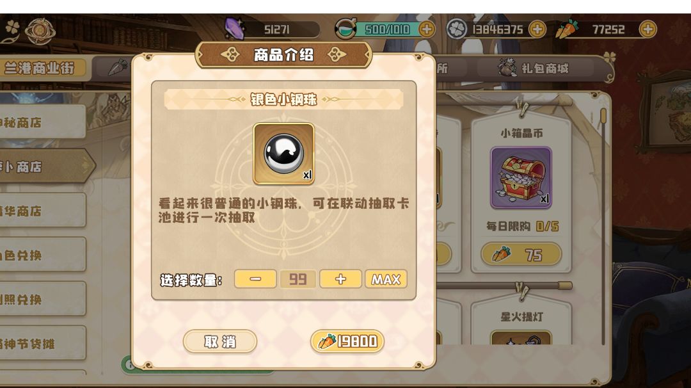Image resolution: width=691 pixels, height=388 pixels.
Task: Tap the purple crystal currency icon
Action: (234, 29)
